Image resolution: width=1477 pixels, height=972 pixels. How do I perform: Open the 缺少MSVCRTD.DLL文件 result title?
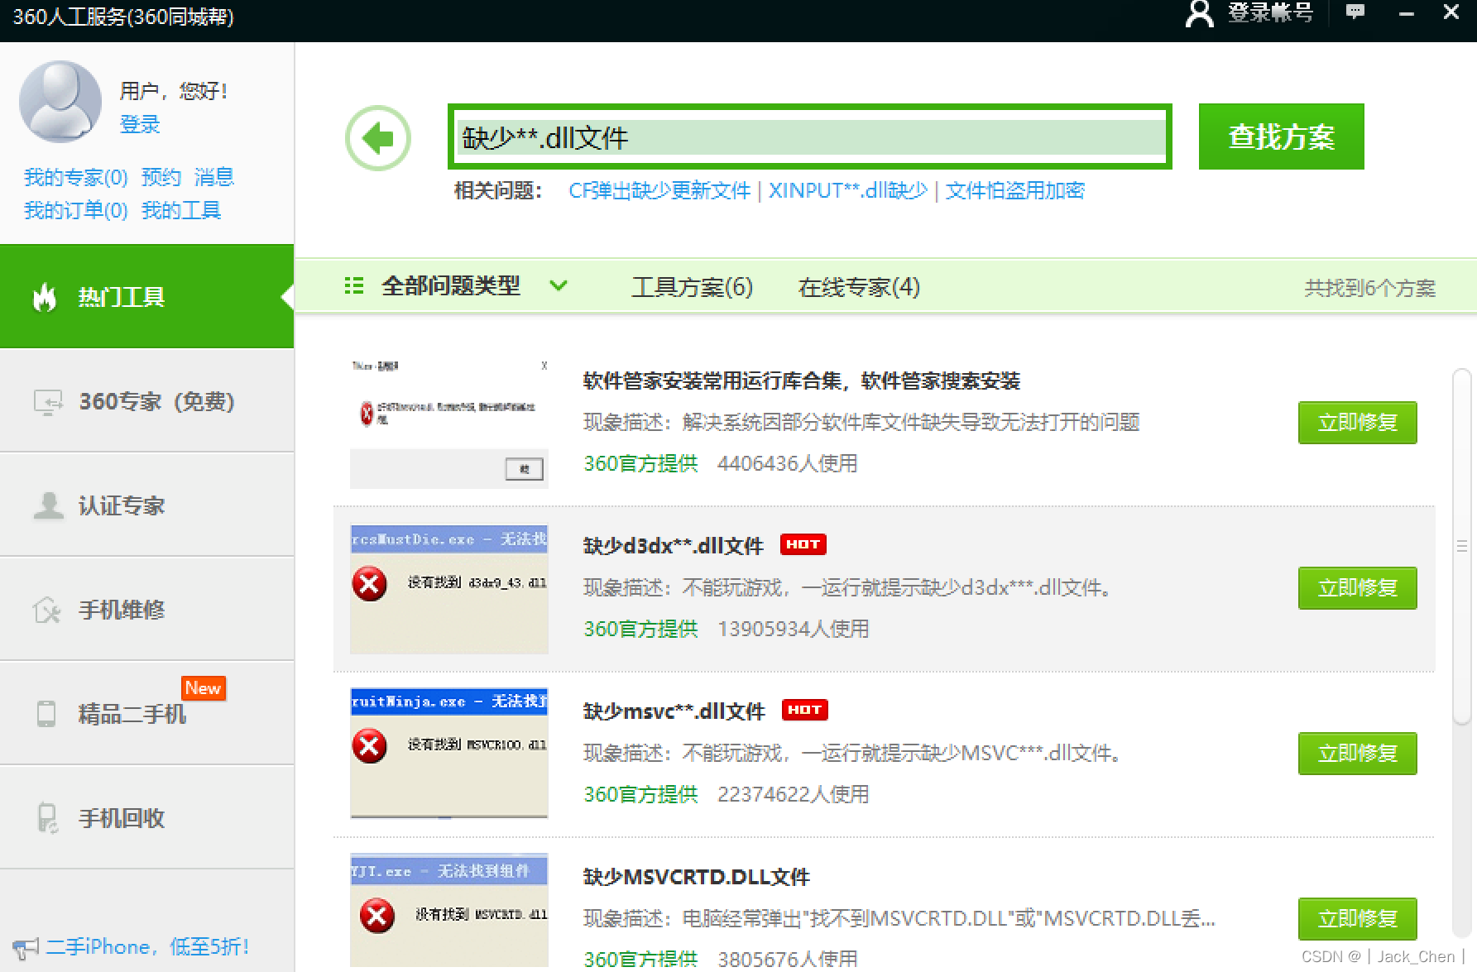(x=697, y=877)
